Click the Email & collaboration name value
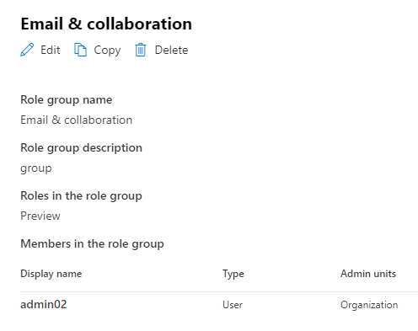 click(77, 120)
